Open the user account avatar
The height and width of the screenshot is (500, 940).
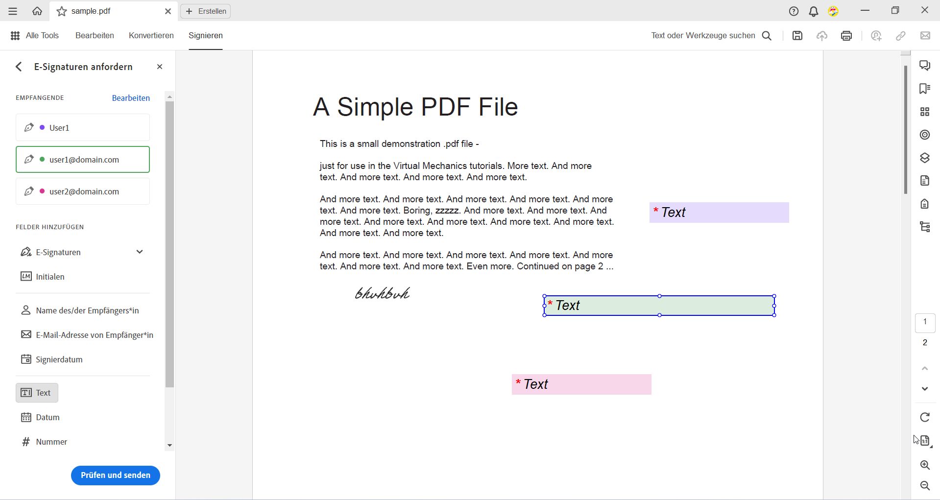pyautogui.click(x=833, y=11)
